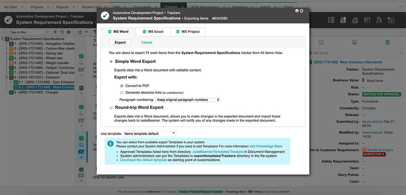Image resolution: width=406 pixels, height=195 pixels.
Task: Open Incident / Feature Request / Question footer link
Action: [x=201, y=192]
